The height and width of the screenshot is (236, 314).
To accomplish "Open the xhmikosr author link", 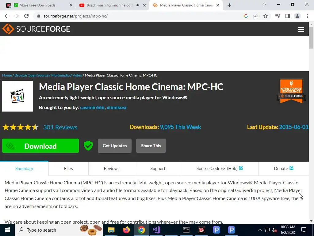I will tap(117, 107).
